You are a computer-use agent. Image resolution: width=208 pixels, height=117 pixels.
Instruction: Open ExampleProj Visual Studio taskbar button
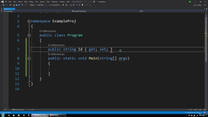point(40,115)
